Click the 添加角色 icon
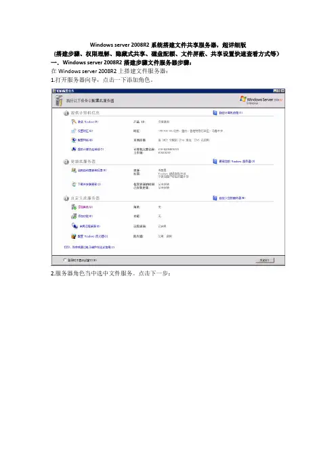 point(74,207)
